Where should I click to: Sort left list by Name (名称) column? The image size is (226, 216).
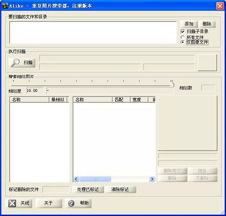[29, 100]
